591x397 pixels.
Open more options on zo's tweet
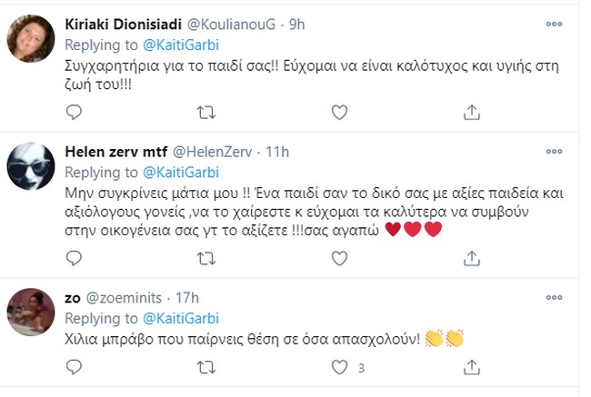(x=555, y=297)
